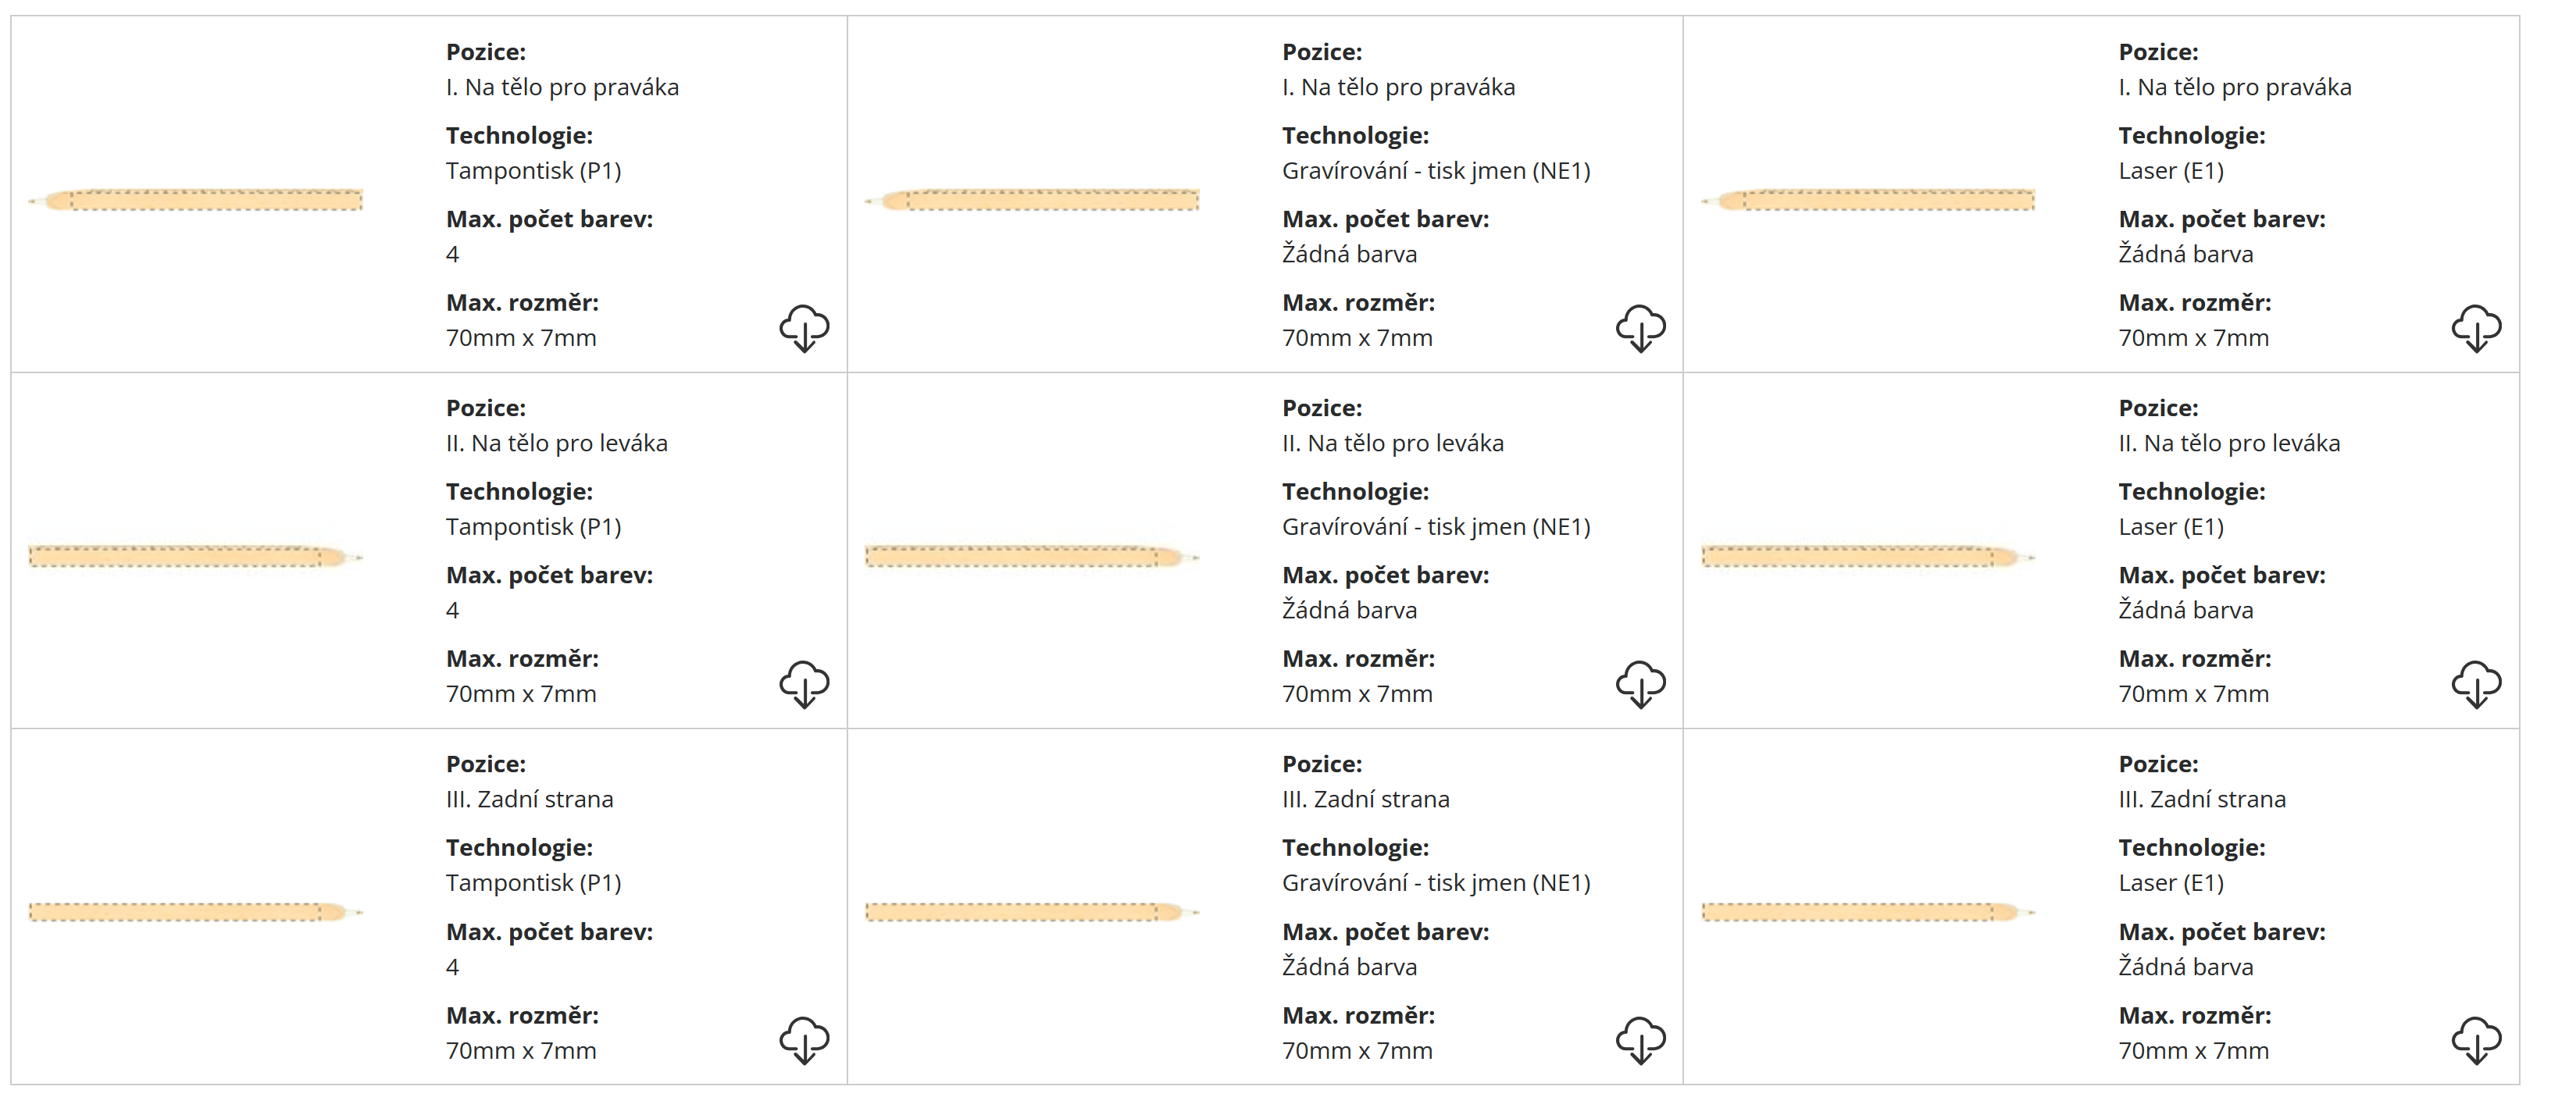2576x1115 pixels.
Task: Download template for left-handed Laser (E1) position
Action: [2476, 684]
